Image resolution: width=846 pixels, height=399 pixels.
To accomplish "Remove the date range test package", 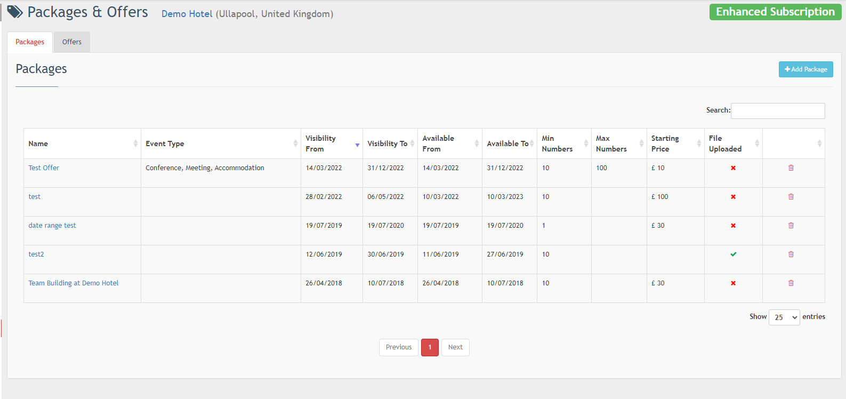I will (x=791, y=226).
